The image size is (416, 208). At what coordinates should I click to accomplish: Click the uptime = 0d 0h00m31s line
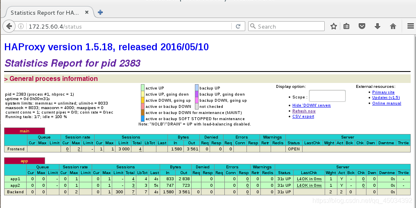[27, 99]
